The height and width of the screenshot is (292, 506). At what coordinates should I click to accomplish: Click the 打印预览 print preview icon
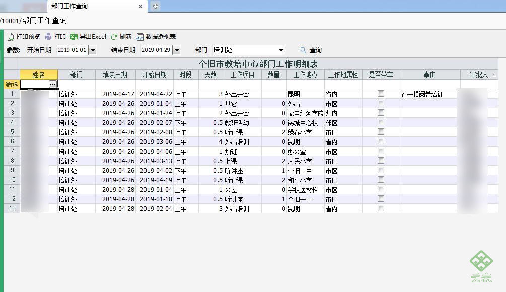11,37
